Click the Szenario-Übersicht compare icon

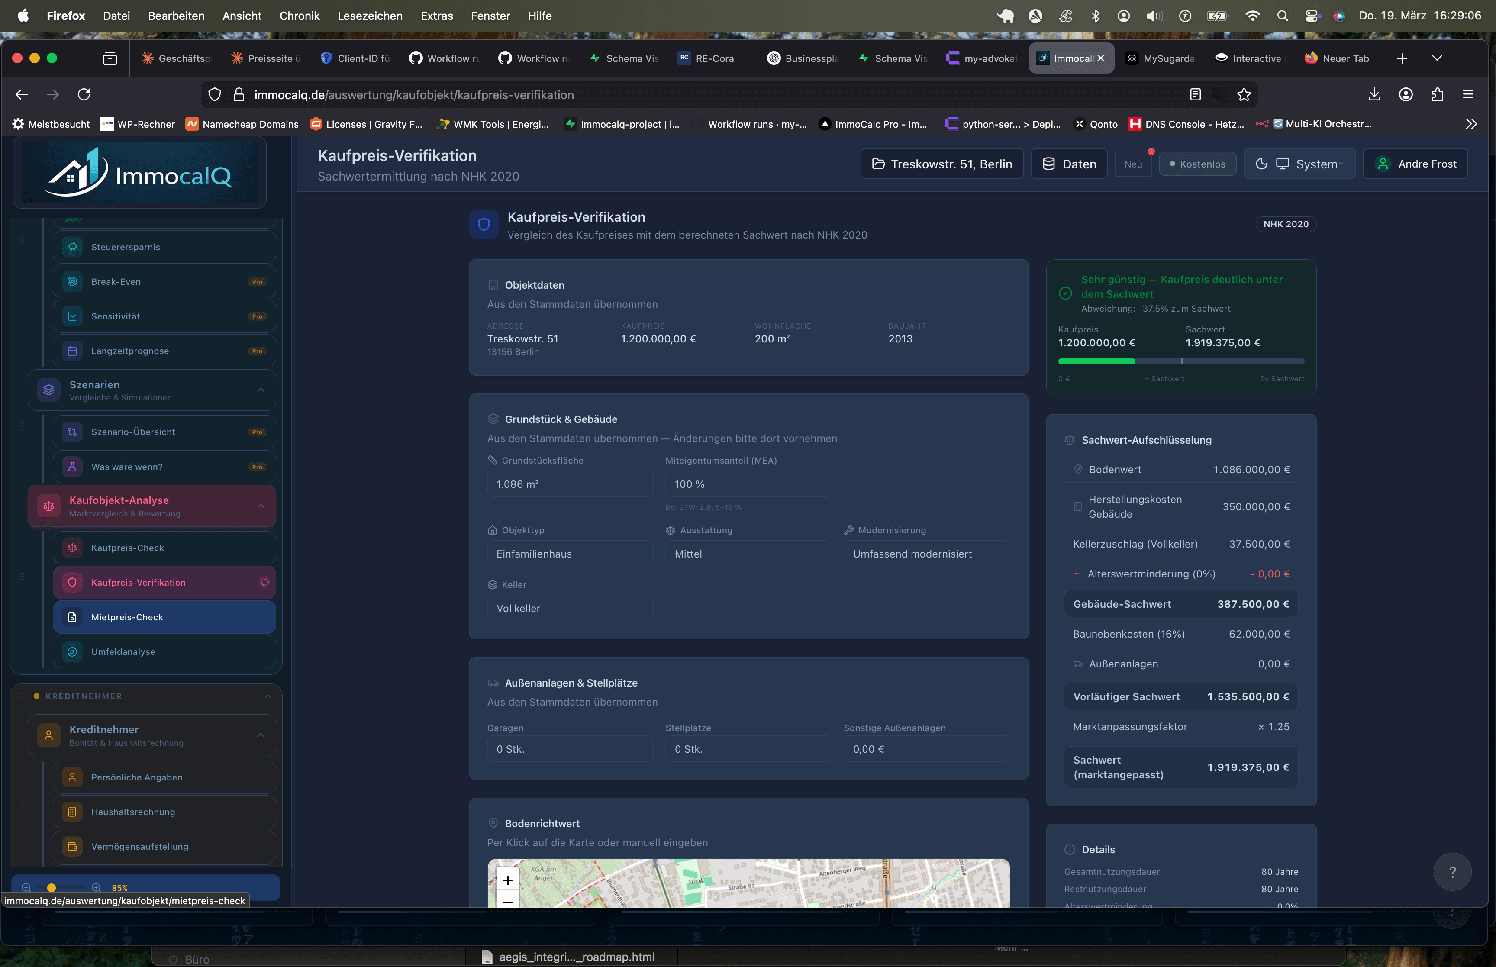tap(72, 432)
